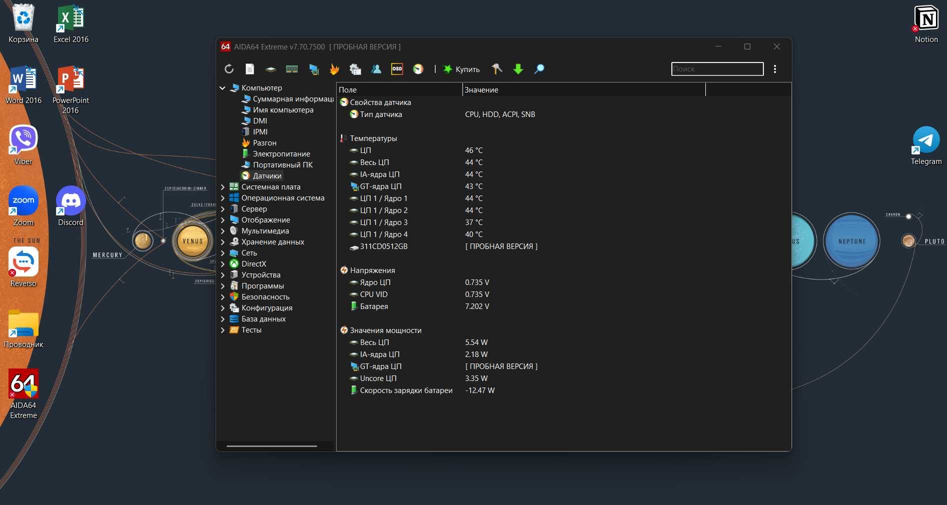This screenshot has width=947, height=505.
Task: Select the Uncore ЦП power row
Action: point(564,378)
